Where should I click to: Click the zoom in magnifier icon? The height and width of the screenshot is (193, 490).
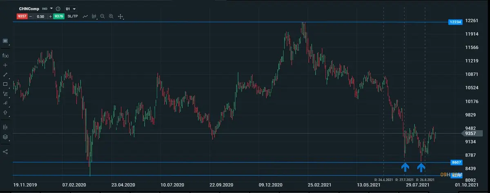(x=111, y=16)
